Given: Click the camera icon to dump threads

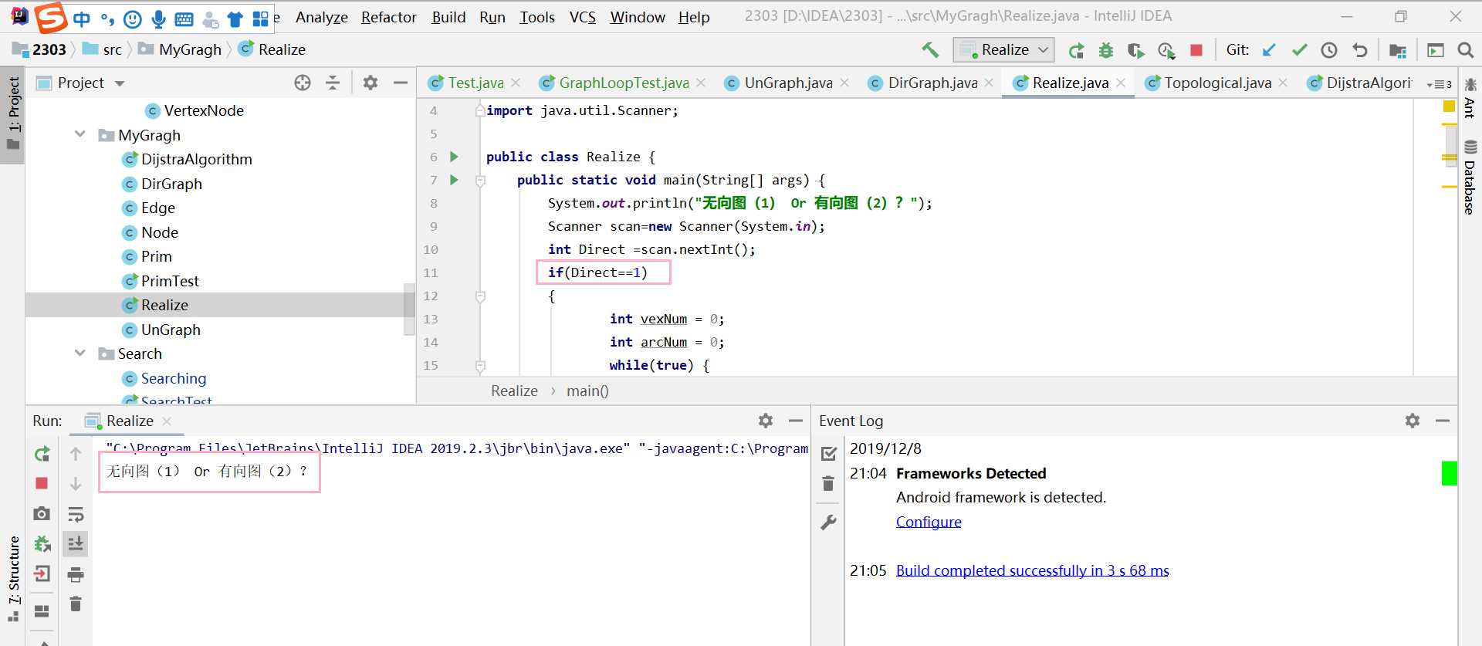Looking at the screenshot, I should [x=42, y=513].
